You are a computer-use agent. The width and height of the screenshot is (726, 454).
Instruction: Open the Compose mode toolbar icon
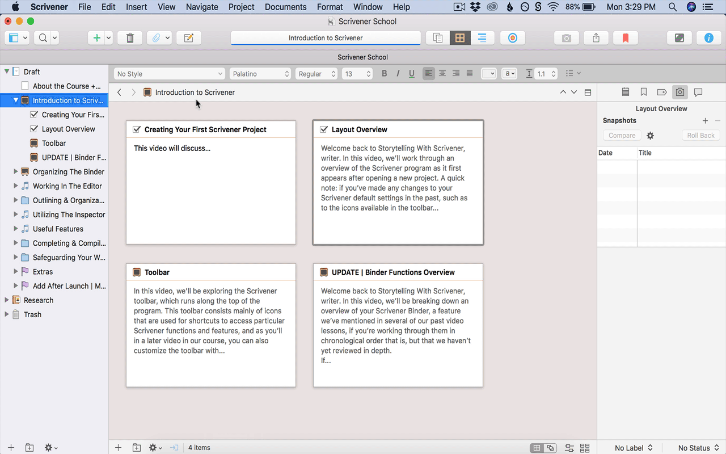click(x=189, y=38)
